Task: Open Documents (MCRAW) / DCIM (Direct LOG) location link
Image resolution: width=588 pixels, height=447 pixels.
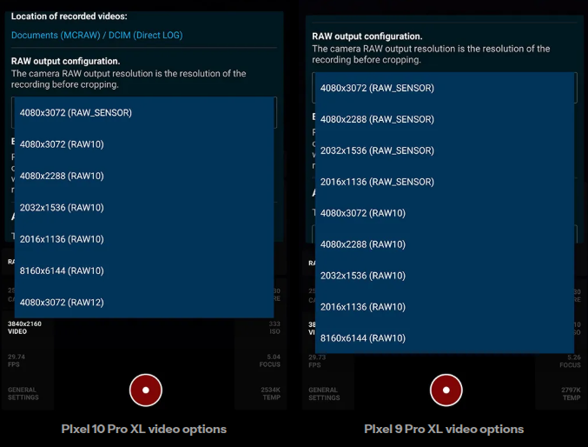Action: coord(96,35)
